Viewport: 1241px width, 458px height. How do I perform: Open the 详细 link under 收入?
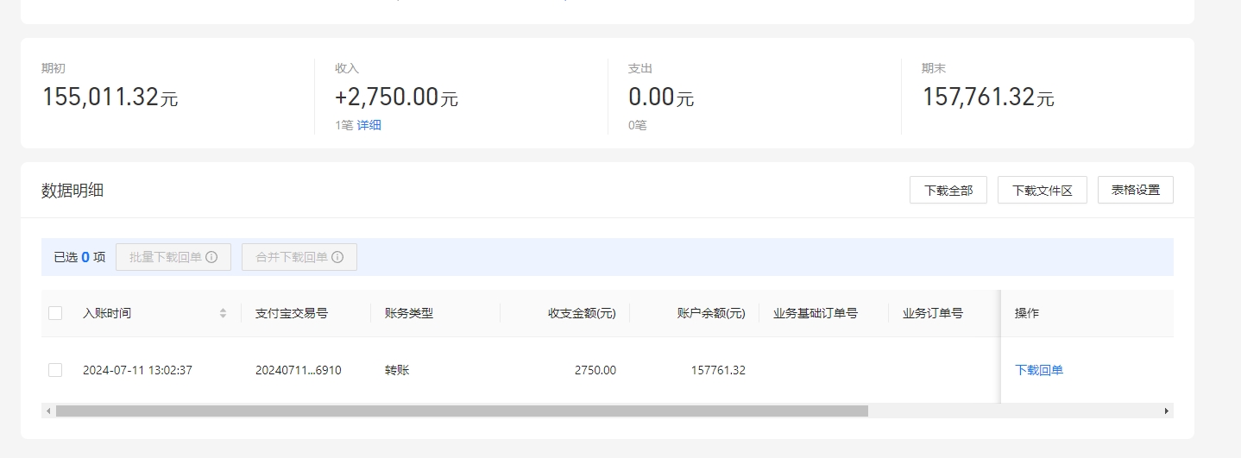click(x=369, y=125)
